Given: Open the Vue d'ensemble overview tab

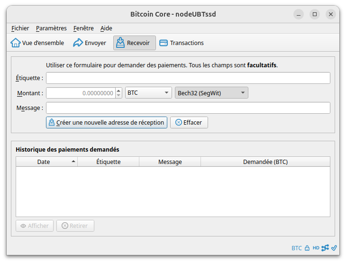Looking at the screenshot, I should [37, 43].
